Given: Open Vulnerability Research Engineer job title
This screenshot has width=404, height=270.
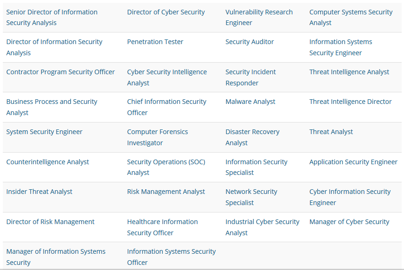Looking at the screenshot, I should 259,17.
